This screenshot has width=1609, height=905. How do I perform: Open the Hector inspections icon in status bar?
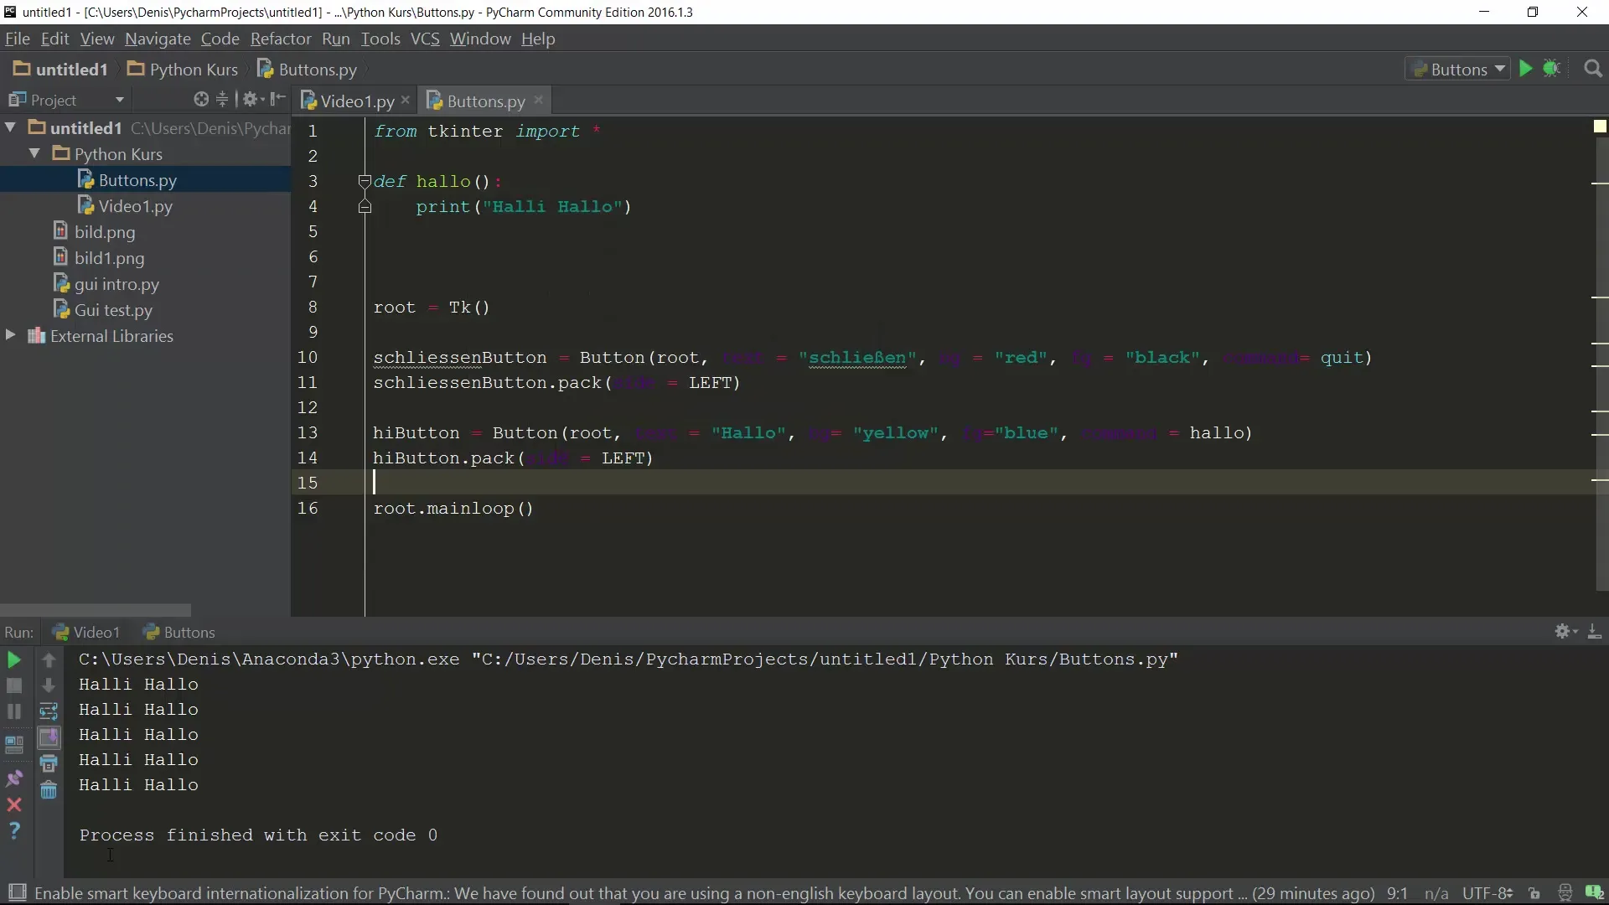tap(1565, 893)
